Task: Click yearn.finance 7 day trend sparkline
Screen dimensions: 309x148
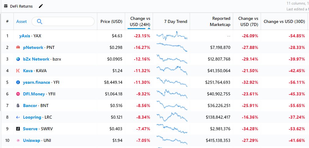Action: [172, 82]
